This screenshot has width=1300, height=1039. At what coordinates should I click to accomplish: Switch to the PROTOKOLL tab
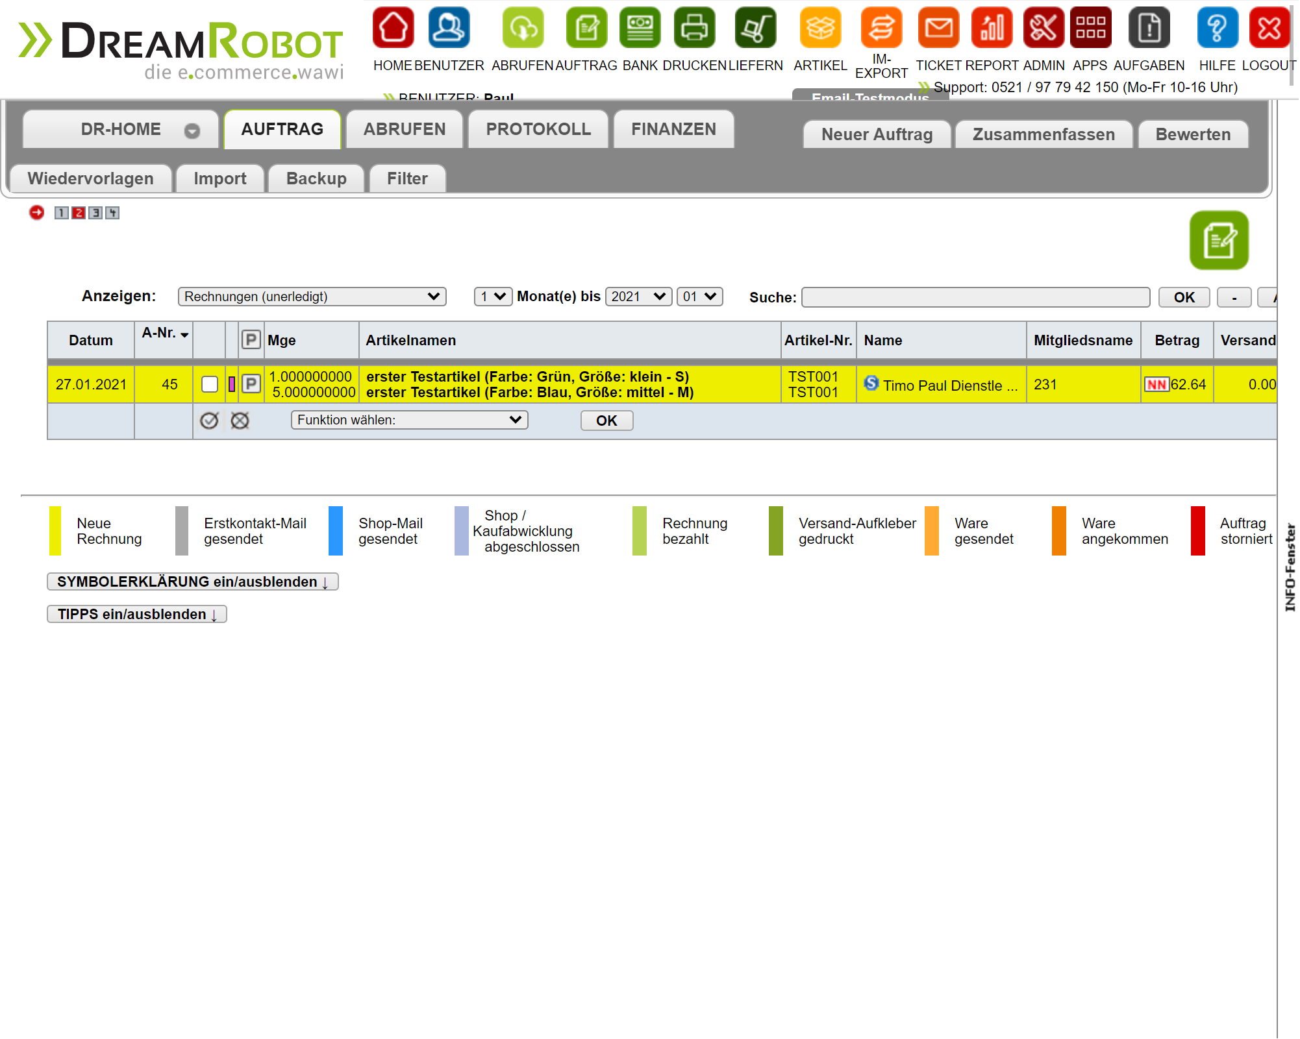click(x=537, y=128)
